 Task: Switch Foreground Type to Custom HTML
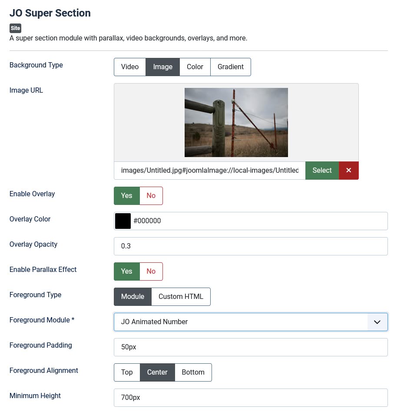pyautogui.click(x=181, y=296)
